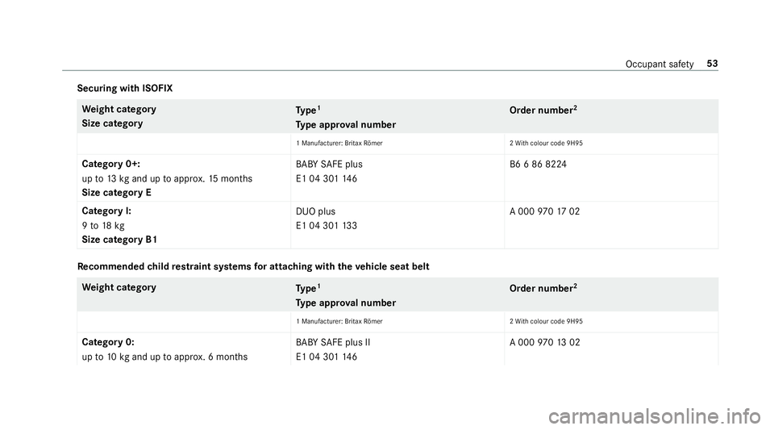Click order number B6 6 86 8224
This screenshot has height=430, width=774.
[x=538, y=164]
